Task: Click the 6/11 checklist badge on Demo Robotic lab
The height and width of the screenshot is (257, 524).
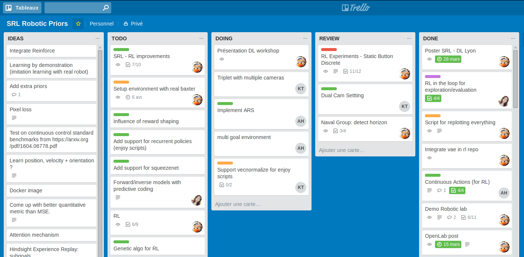Action: click(469, 217)
